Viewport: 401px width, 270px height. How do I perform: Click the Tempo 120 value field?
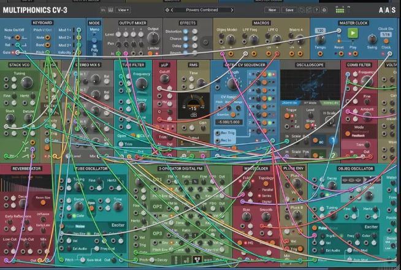[320, 31]
